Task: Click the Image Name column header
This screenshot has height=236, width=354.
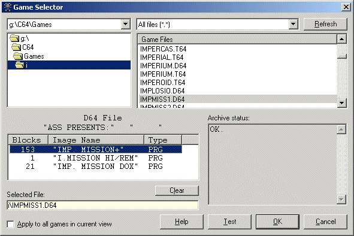Action: tap(96, 140)
